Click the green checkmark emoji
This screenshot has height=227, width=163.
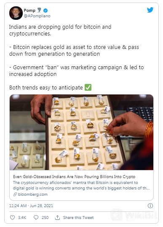tap(88, 87)
